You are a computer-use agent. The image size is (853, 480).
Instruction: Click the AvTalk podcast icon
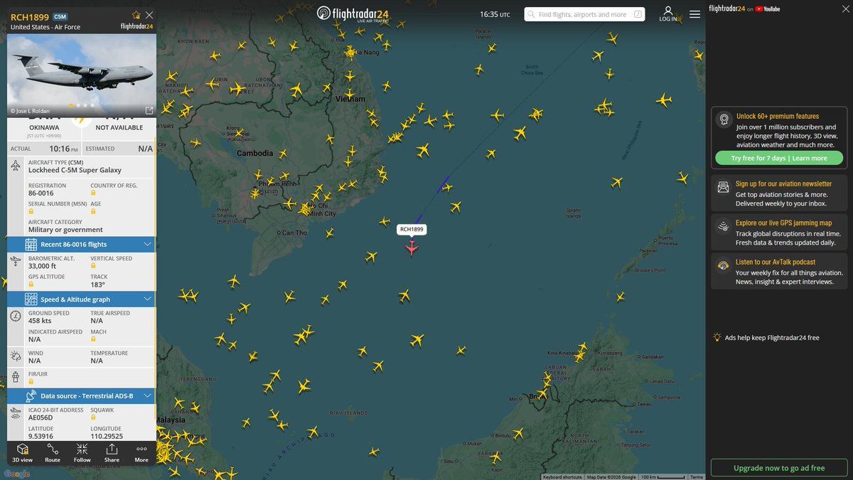[x=723, y=265]
